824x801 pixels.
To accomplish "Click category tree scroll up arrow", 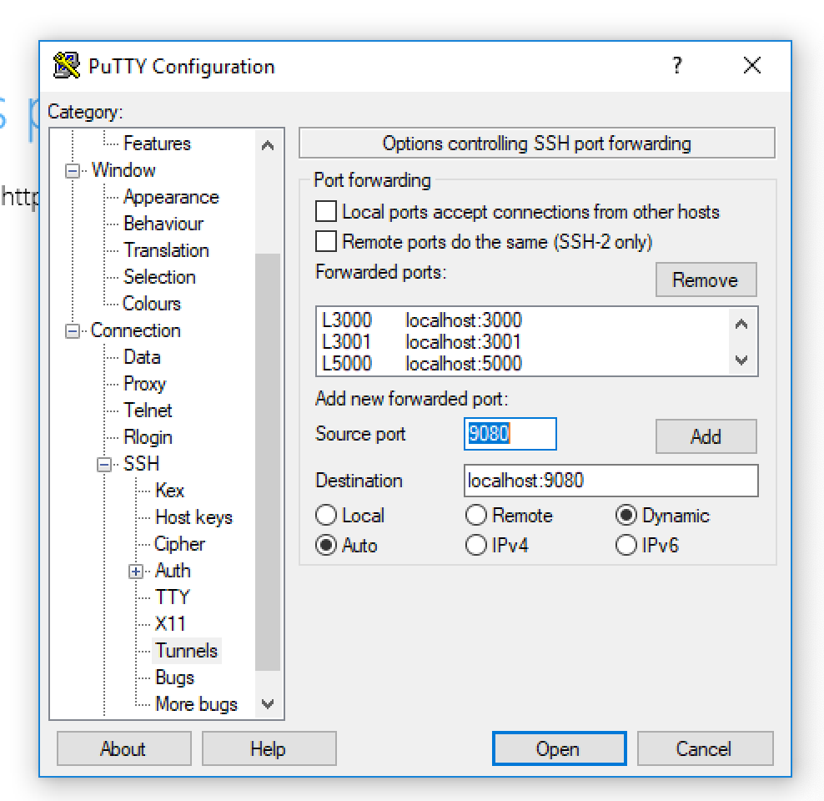I will (268, 145).
